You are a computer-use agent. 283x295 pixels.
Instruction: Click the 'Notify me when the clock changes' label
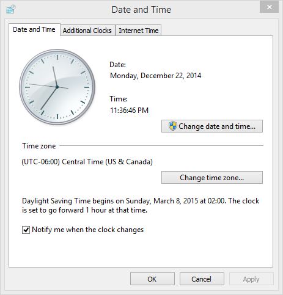coord(88,230)
